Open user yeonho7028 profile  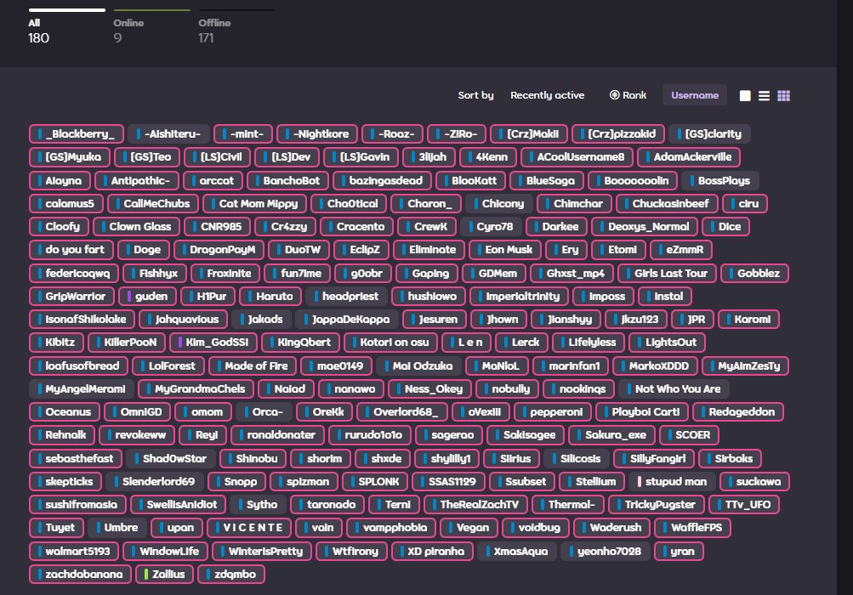coord(606,552)
